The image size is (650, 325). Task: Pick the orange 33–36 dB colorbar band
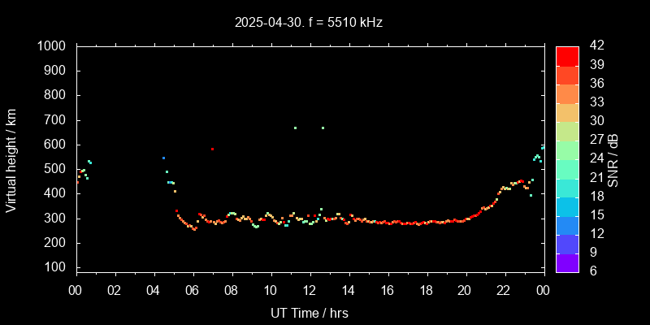click(567, 93)
